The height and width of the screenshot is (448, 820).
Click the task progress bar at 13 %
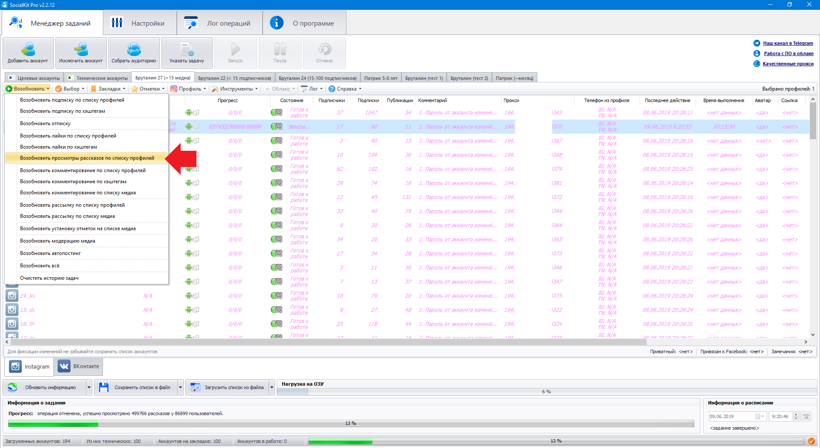[x=351, y=424]
